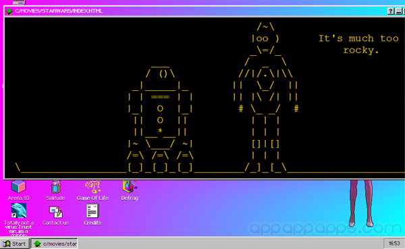Click the 'It's much too rocky.' subtitle
Screen dimensions: 405x249
tap(359, 44)
